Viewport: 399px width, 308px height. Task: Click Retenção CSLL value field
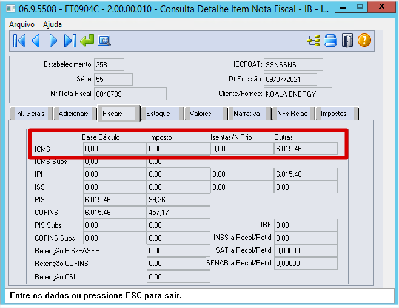point(178,276)
